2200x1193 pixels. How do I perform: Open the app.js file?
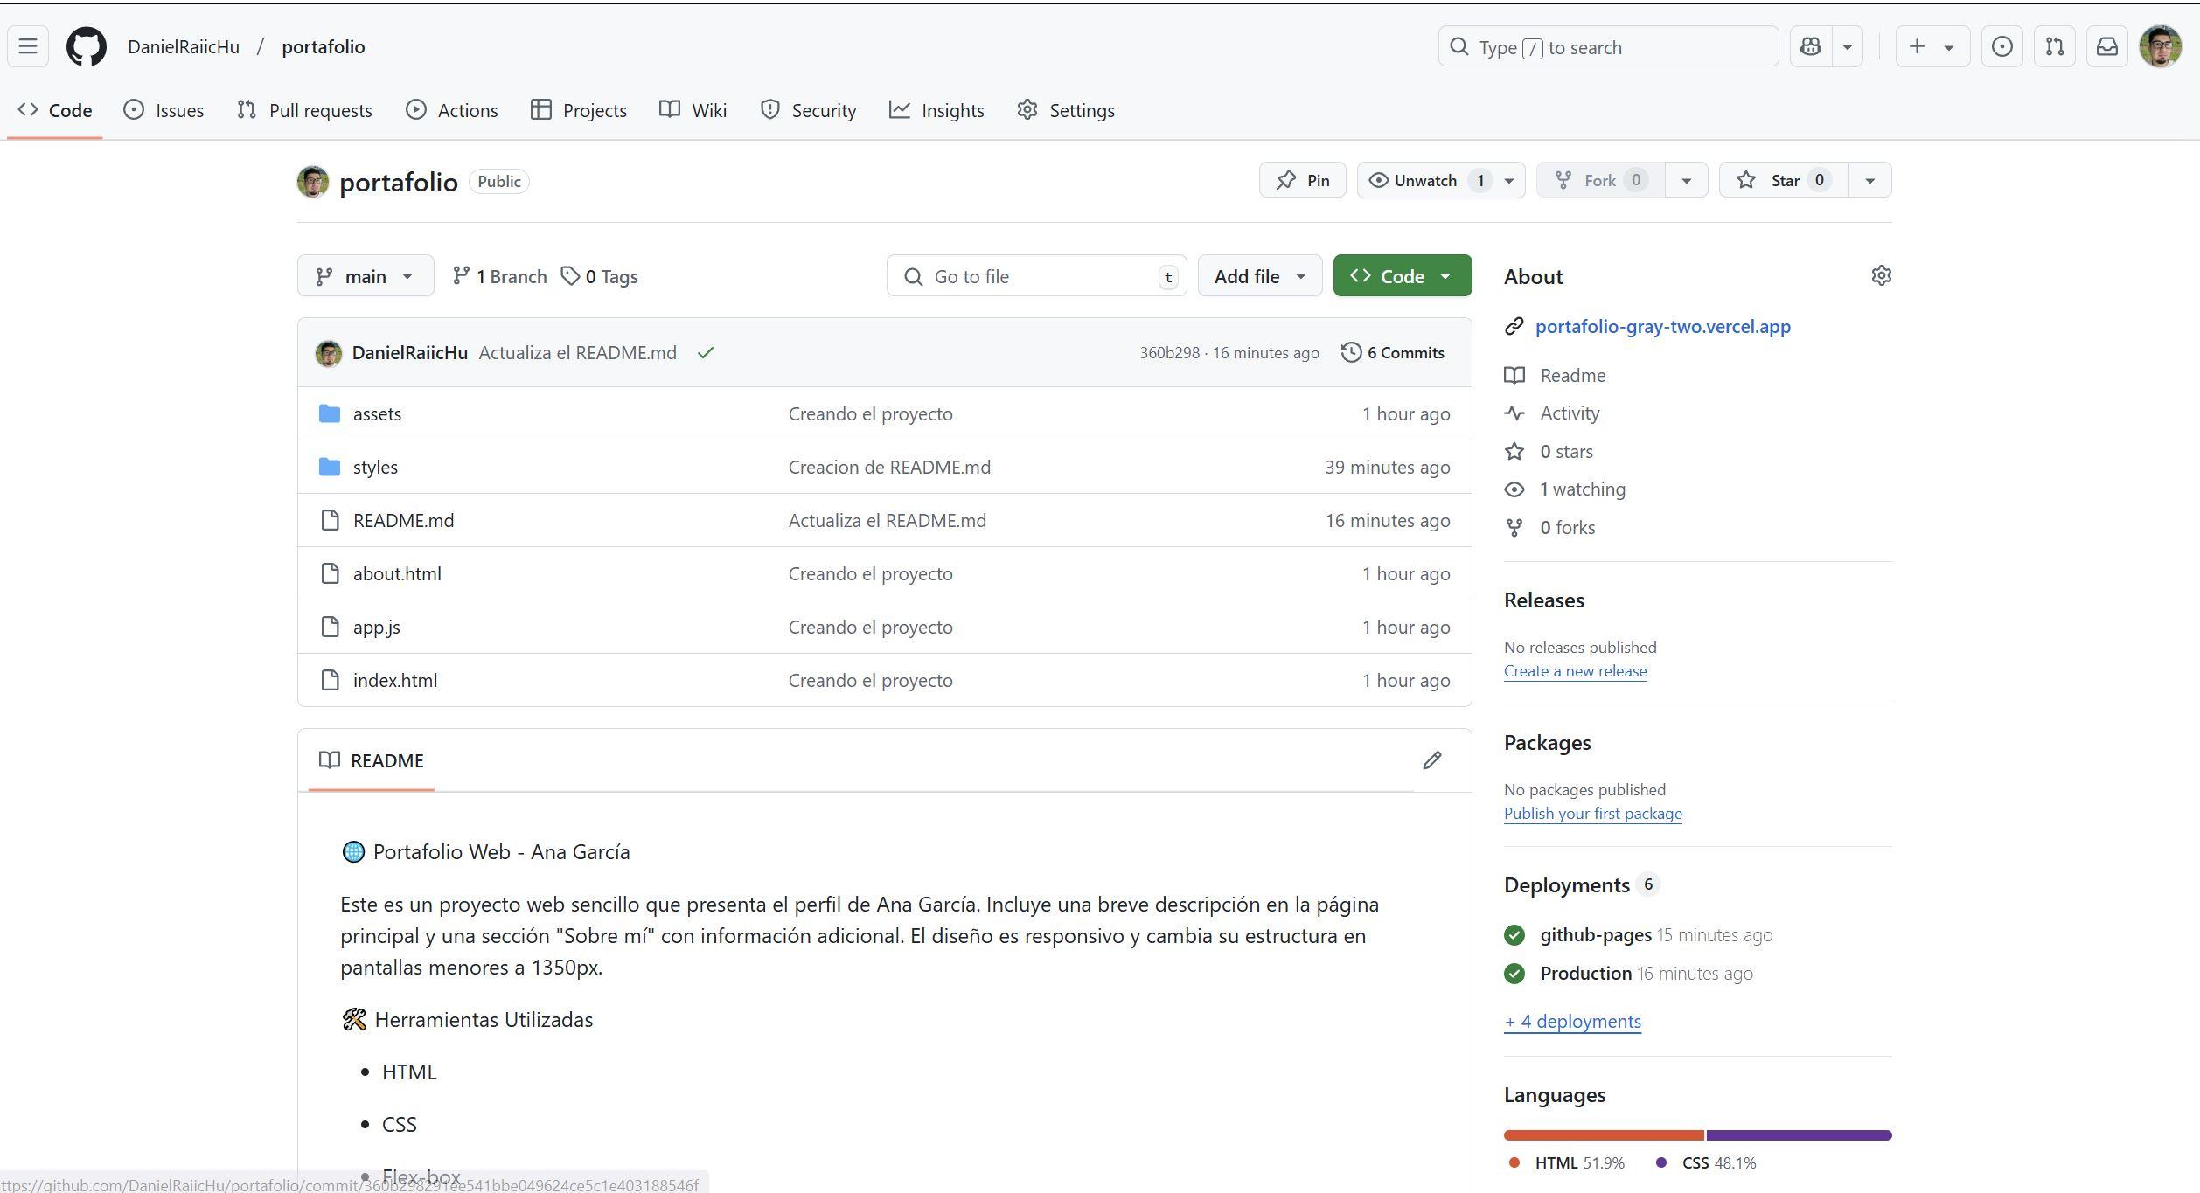(x=377, y=628)
